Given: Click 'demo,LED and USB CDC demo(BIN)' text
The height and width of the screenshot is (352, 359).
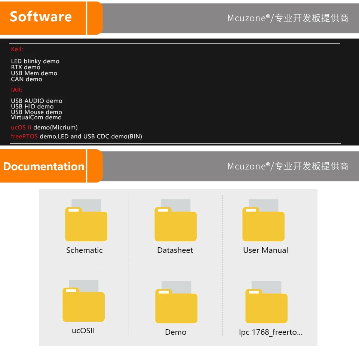Looking at the screenshot, I should pos(91,136).
